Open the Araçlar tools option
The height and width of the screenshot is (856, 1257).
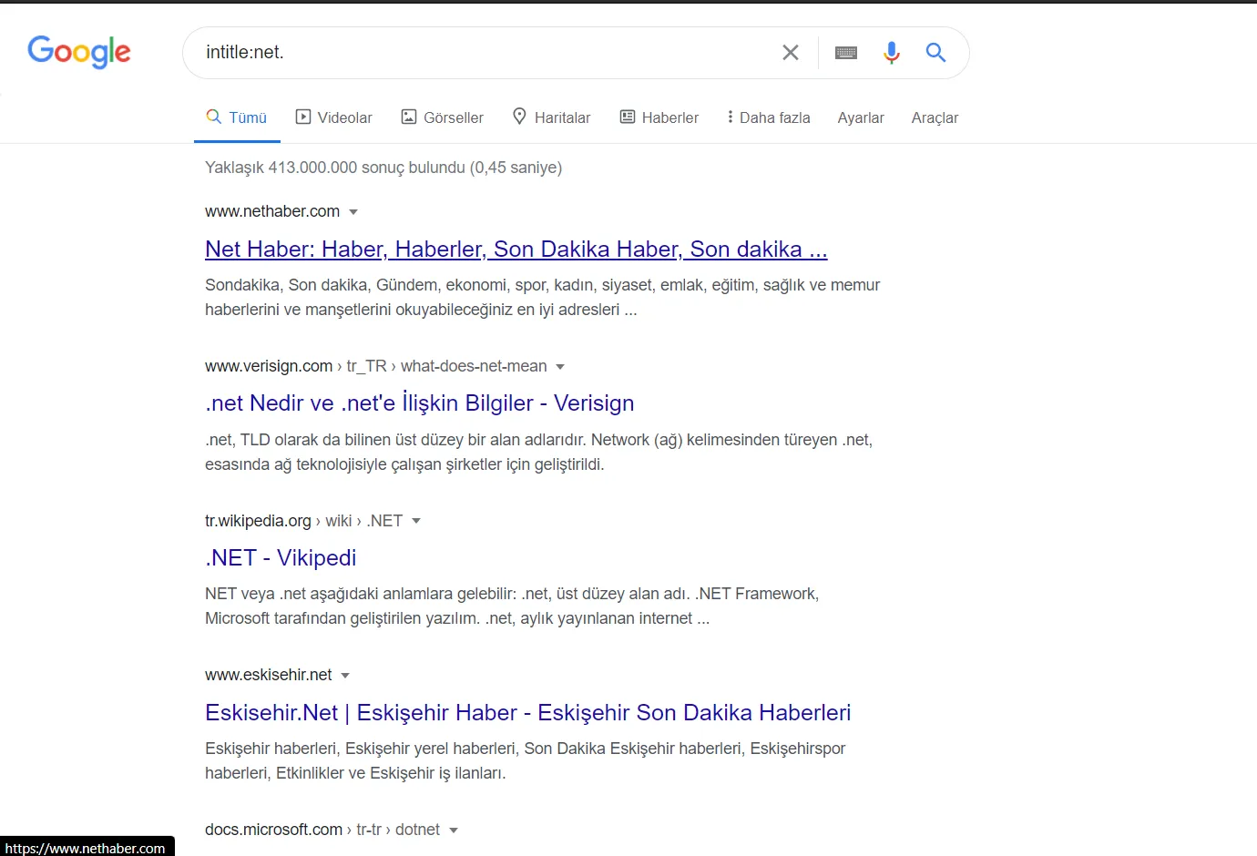coord(935,117)
